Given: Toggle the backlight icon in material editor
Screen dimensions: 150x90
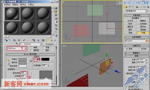Looking at the screenshot, I should tap(56, 12).
